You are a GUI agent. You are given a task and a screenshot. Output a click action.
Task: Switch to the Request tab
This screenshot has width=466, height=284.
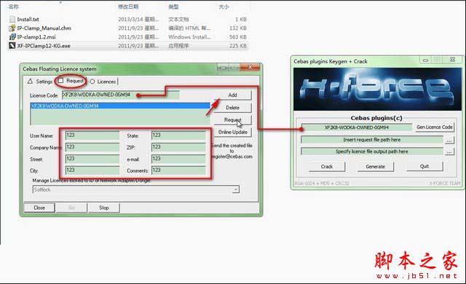(x=71, y=81)
